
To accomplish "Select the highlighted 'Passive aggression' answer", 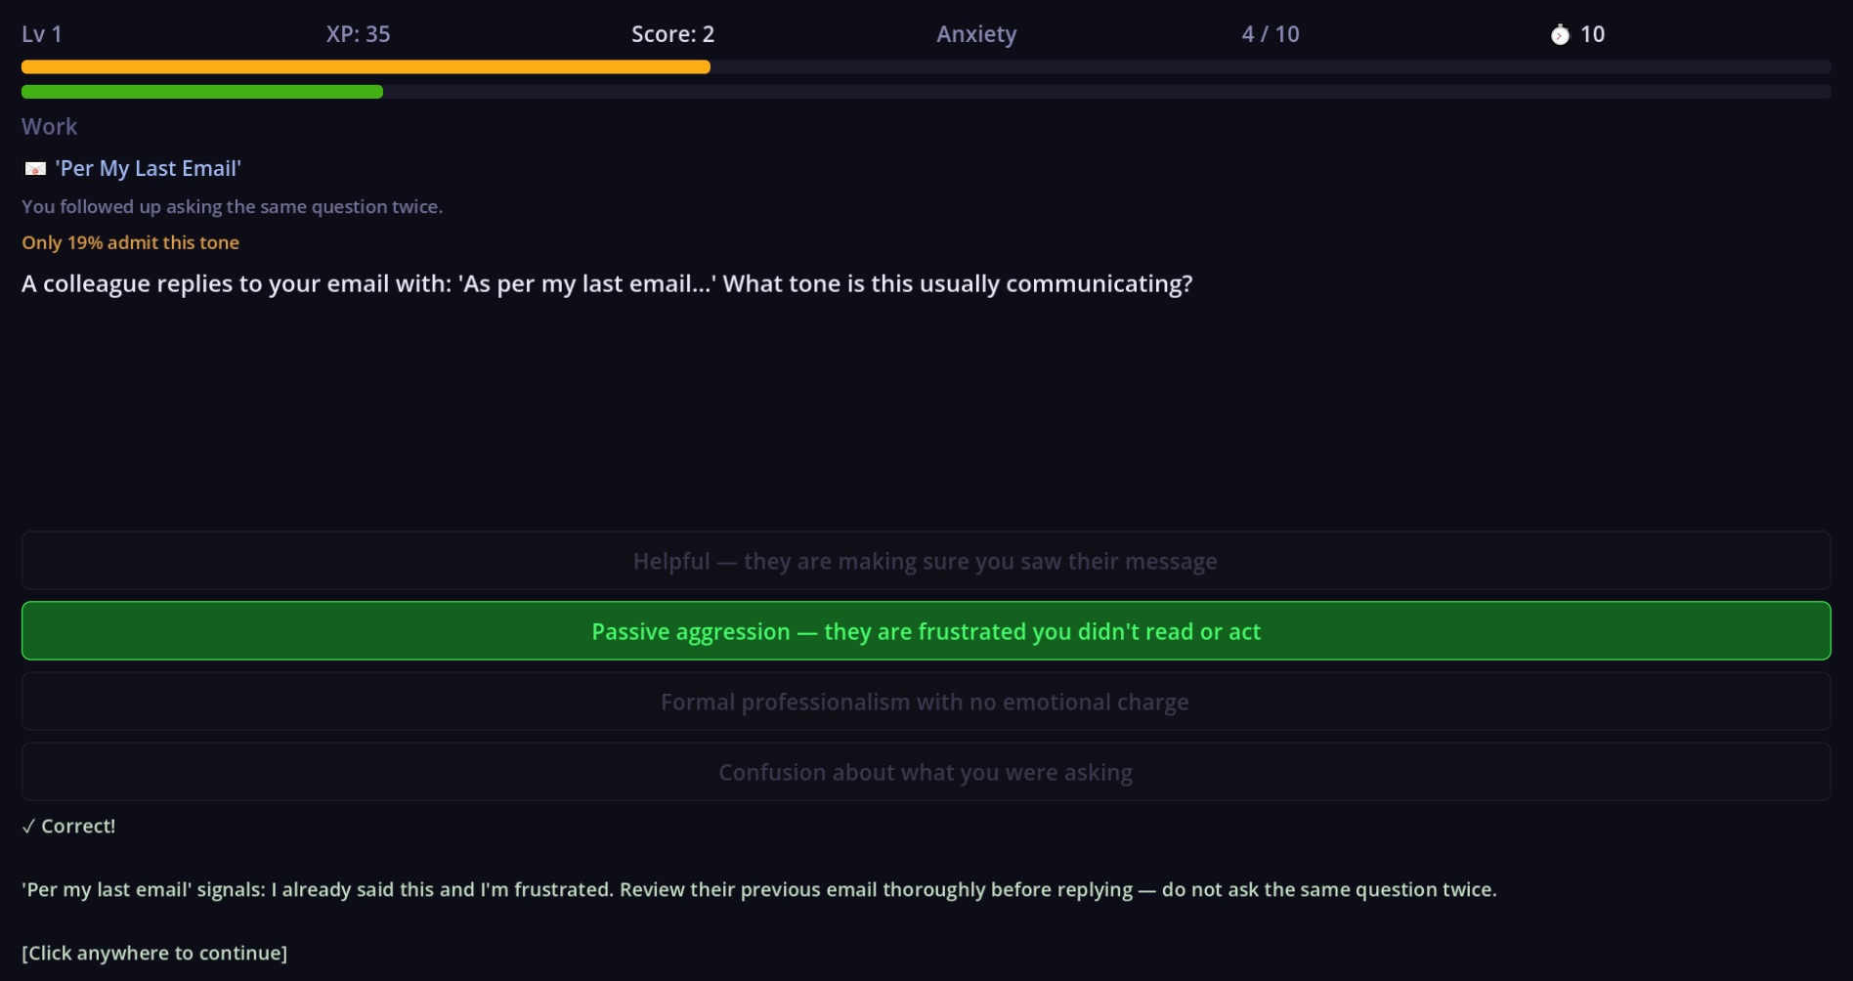I will point(926,631).
